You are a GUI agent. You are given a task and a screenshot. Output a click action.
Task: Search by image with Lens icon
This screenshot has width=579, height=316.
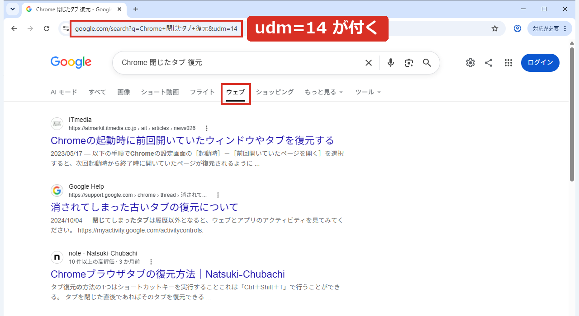pos(409,63)
